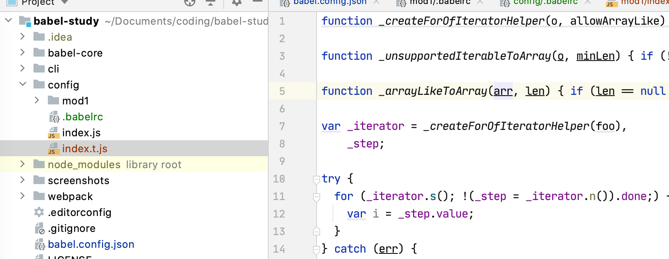669x259 pixels.
Task: Switch to the mod1/.babelrc editor tab
Action: point(440,2)
